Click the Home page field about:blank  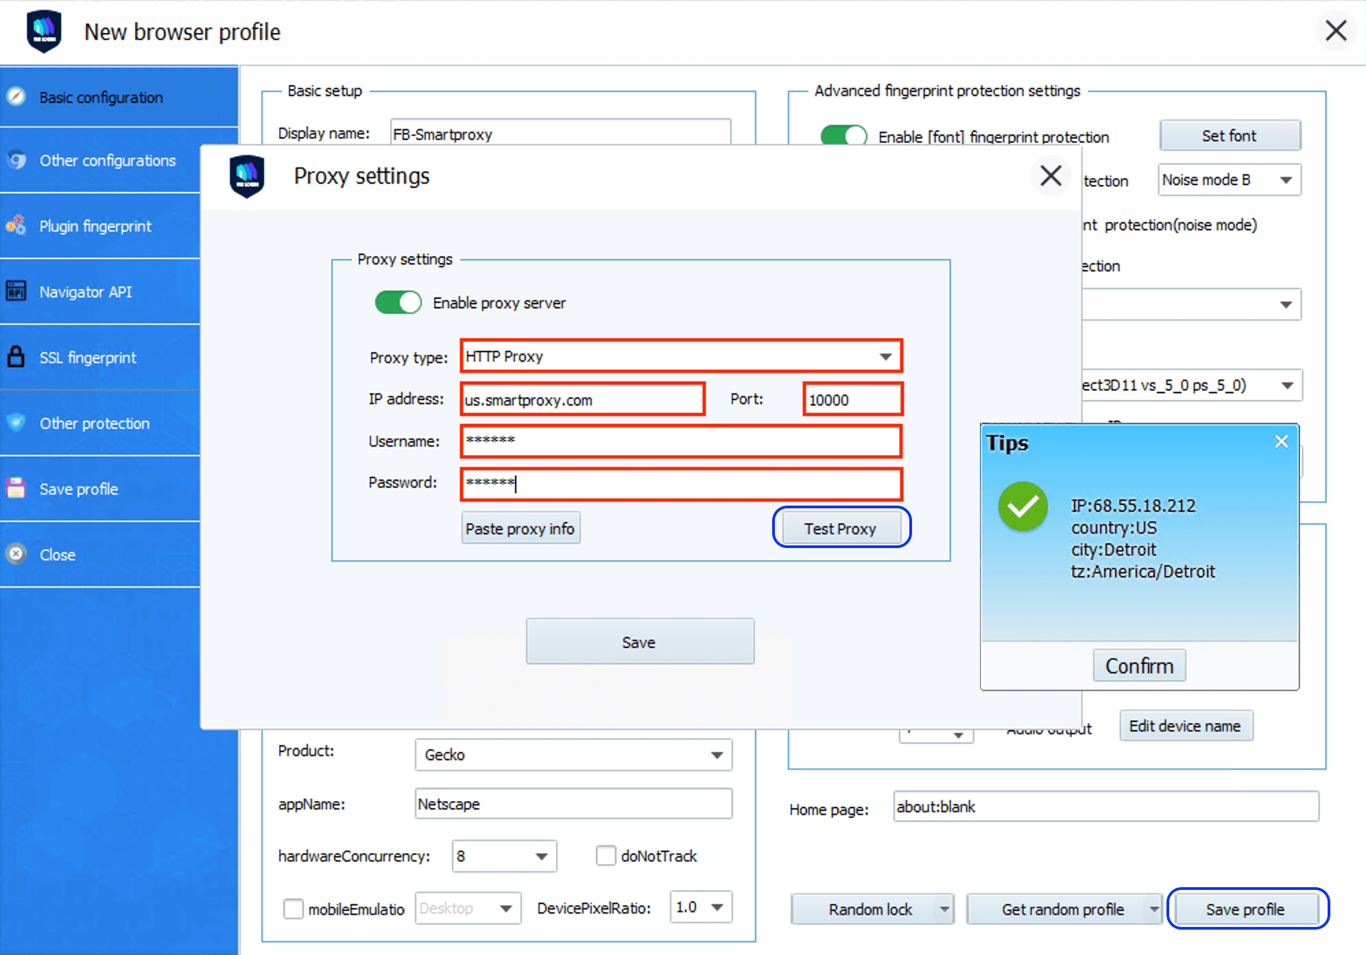point(1105,806)
